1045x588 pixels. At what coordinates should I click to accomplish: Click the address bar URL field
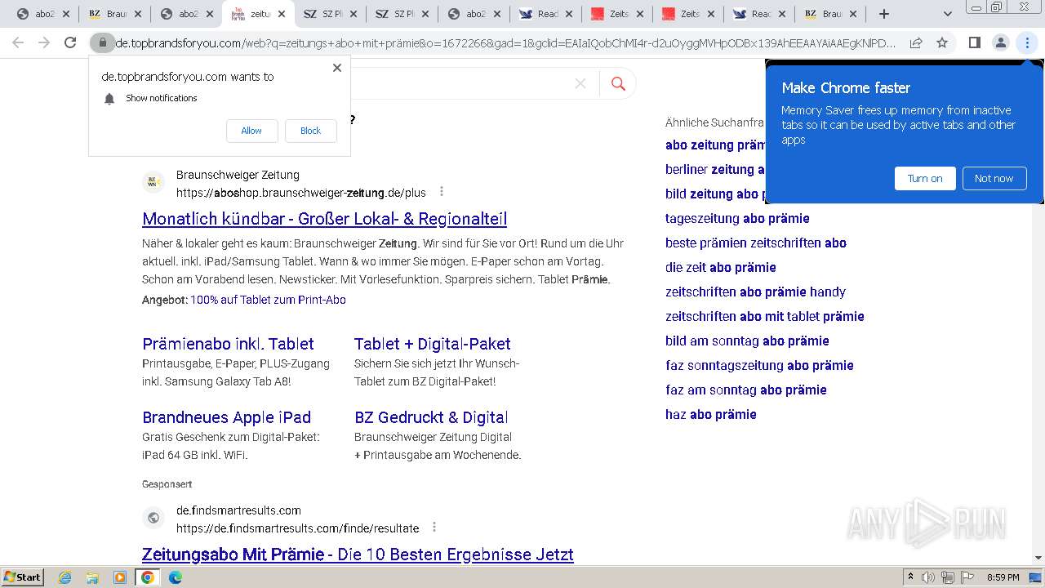point(505,42)
